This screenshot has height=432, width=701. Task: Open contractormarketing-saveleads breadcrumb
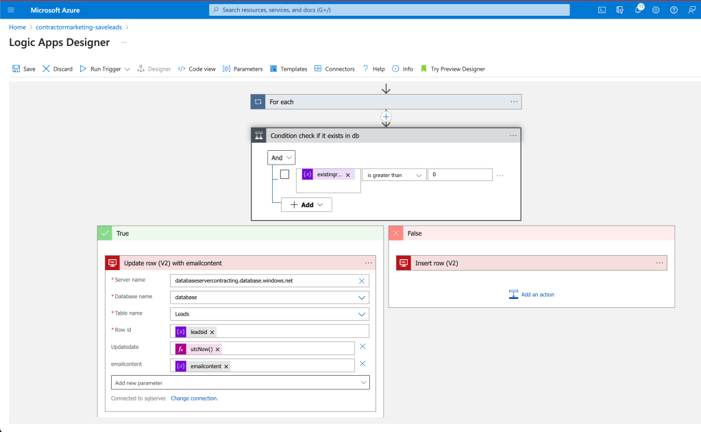tap(79, 27)
